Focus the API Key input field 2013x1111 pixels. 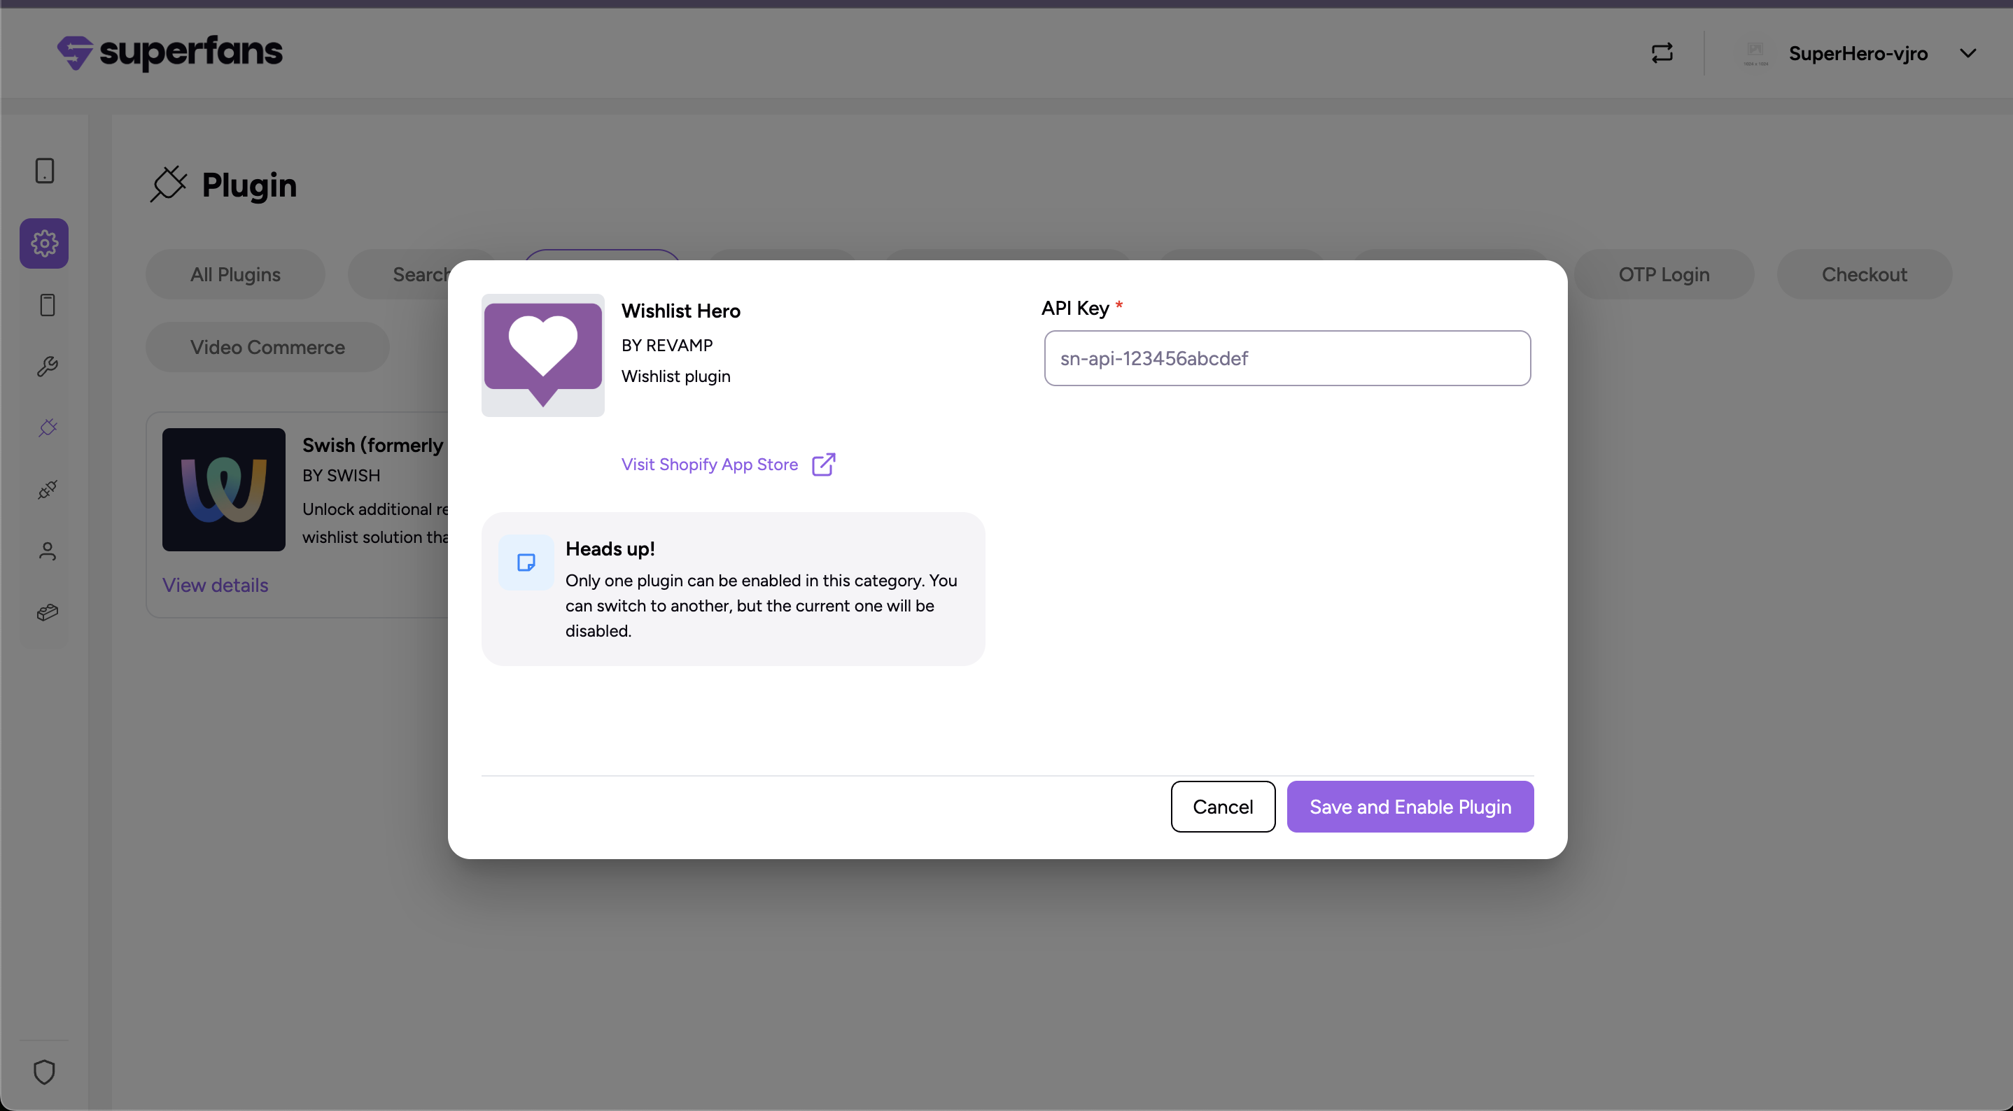[x=1287, y=358]
